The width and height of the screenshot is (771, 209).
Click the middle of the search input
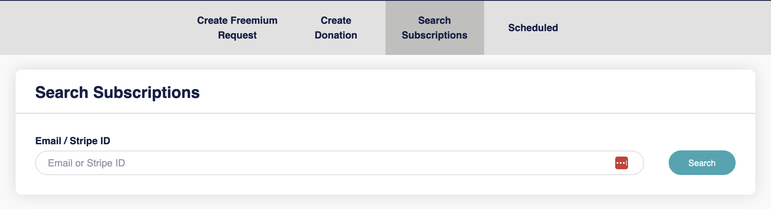point(339,163)
